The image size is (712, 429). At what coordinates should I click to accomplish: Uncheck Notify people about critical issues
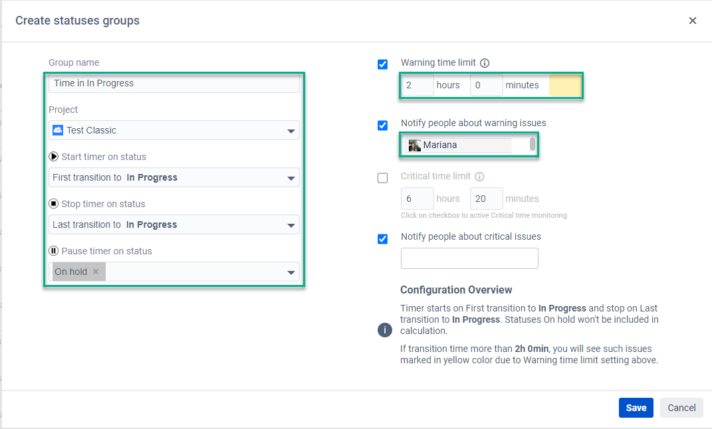tap(383, 238)
